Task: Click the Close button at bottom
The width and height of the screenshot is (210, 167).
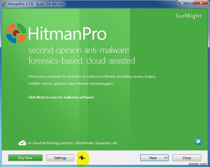Action: 187,158
